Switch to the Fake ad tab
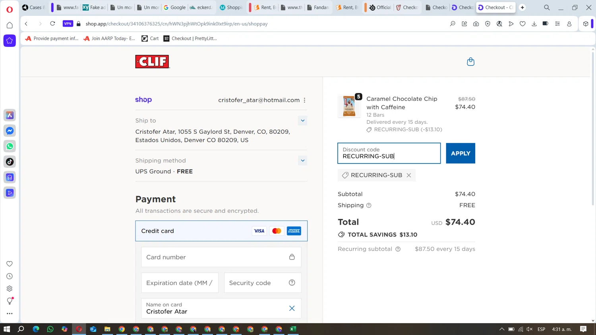 click(94, 8)
